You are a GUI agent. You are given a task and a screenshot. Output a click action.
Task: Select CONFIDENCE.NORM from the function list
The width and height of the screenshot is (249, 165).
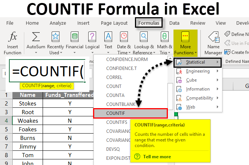point(127,59)
